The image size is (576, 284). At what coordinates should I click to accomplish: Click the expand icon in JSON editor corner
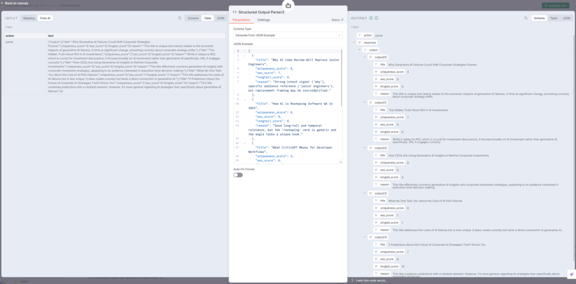pos(341,163)
